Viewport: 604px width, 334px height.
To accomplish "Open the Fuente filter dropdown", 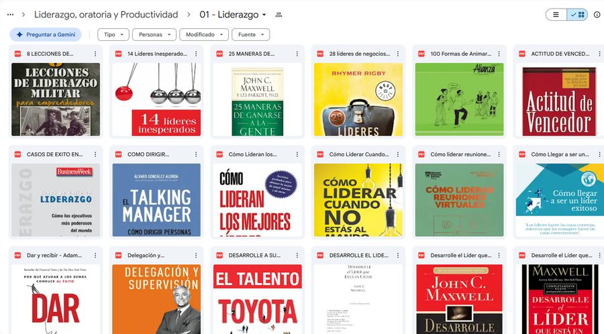I will (251, 35).
